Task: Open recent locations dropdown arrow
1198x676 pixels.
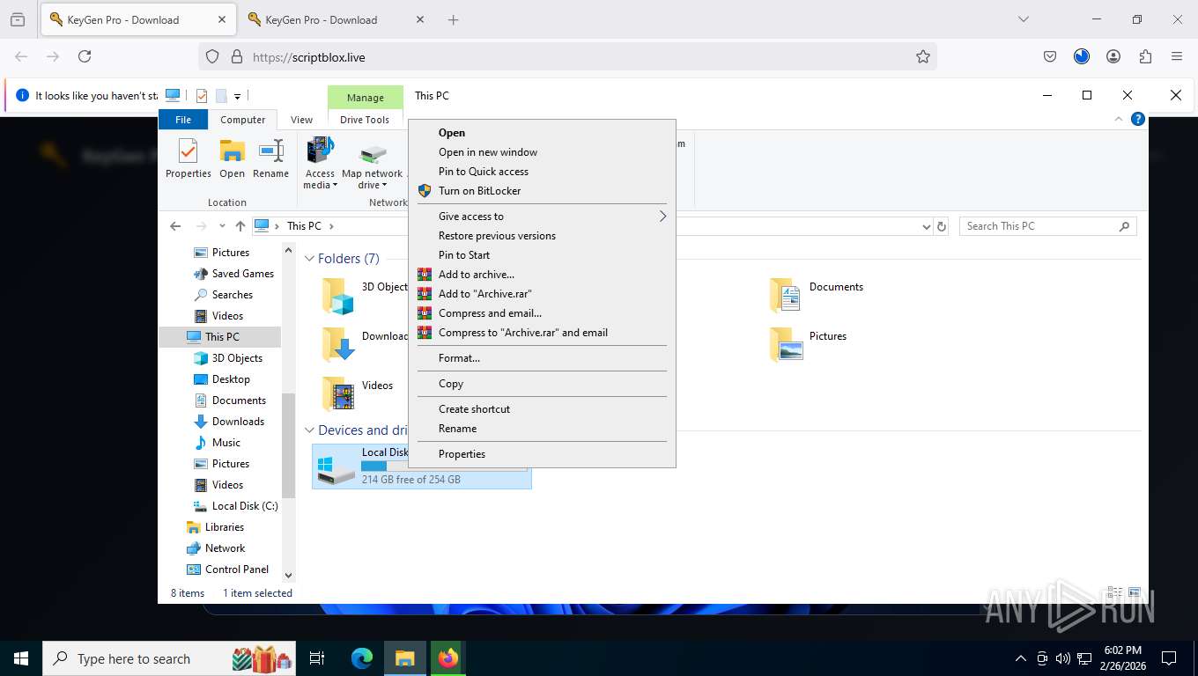Action: (x=222, y=226)
